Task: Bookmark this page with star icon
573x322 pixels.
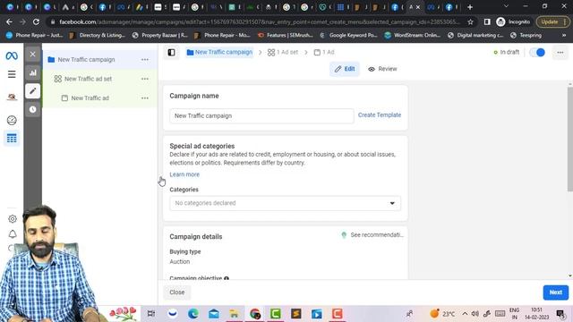Action: (470, 21)
